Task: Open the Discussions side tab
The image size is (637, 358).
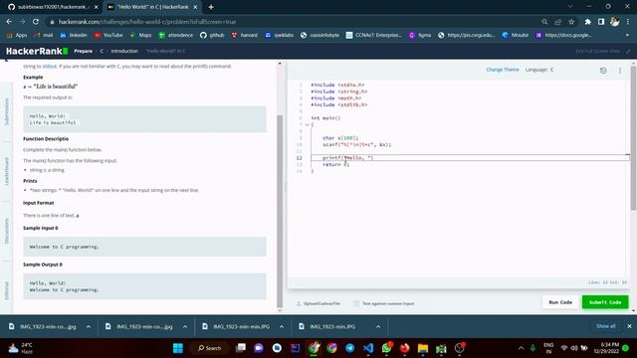Action: tap(7, 232)
